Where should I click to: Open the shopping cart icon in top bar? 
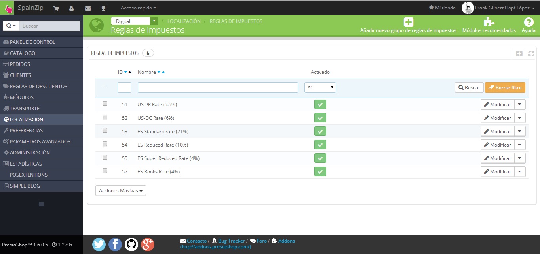pyautogui.click(x=56, y=8)
